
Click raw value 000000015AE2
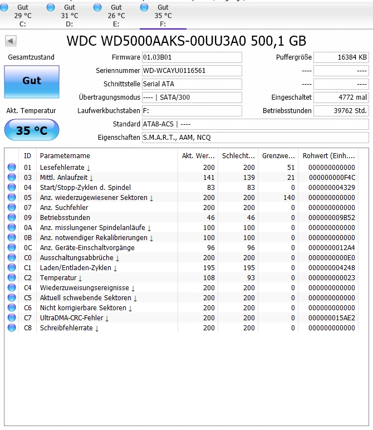point(332,318)
